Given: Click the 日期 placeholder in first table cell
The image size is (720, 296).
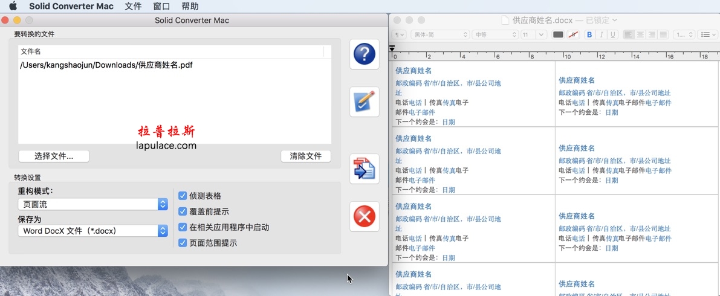Looking at the screenshot, I should [449, 122].
